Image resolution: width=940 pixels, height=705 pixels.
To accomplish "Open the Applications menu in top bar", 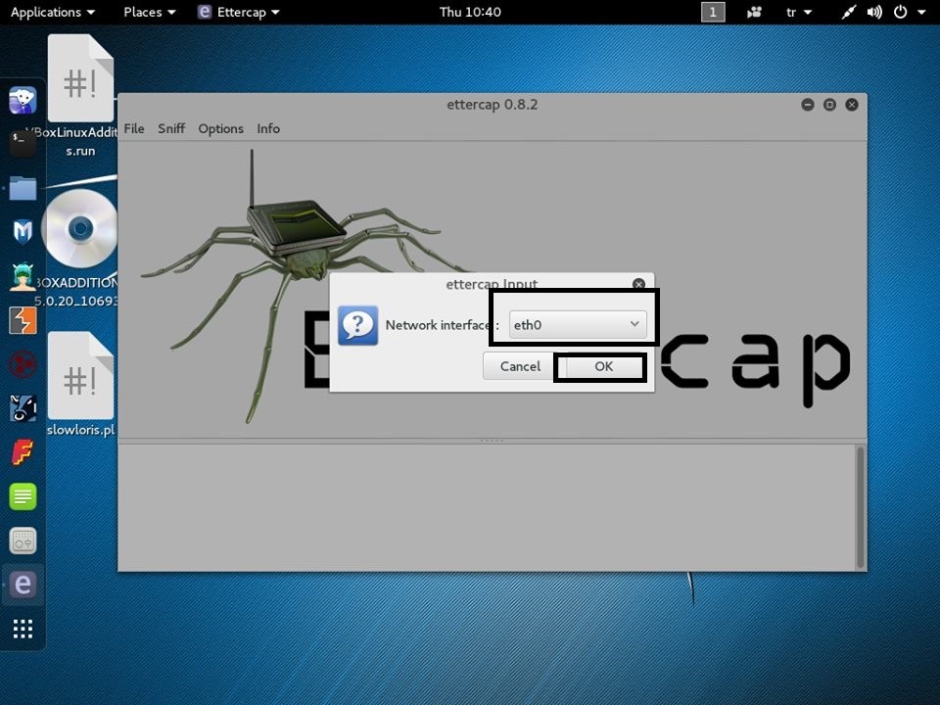I will pyautogui.click(x=52, y=12).
